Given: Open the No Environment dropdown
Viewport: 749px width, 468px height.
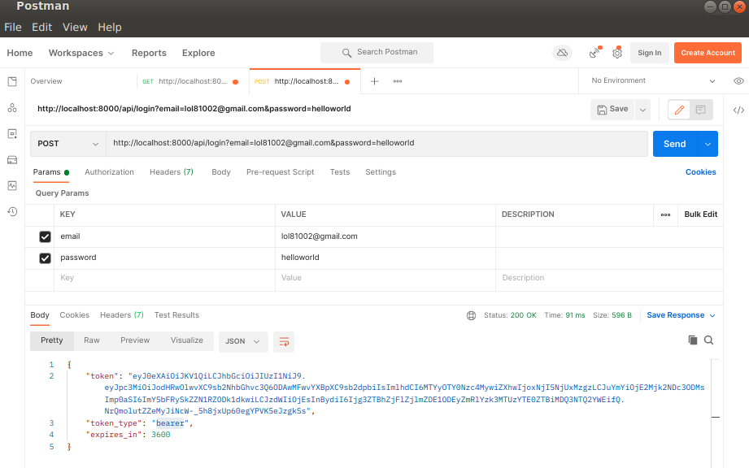Looking at the screenshot, I should pyautogui.click(x=651, y=81).
